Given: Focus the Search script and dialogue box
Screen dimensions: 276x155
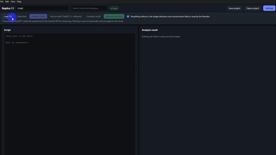Looking at the screenshot, I should (x=89, y=8).
